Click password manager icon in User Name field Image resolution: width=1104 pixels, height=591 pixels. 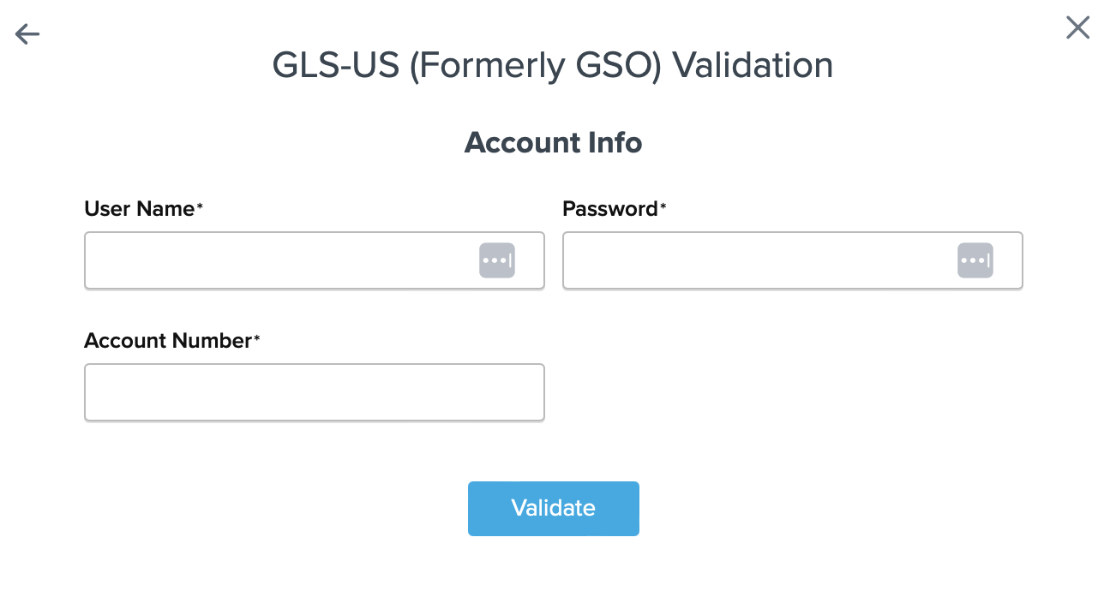(x=497, y=260)
